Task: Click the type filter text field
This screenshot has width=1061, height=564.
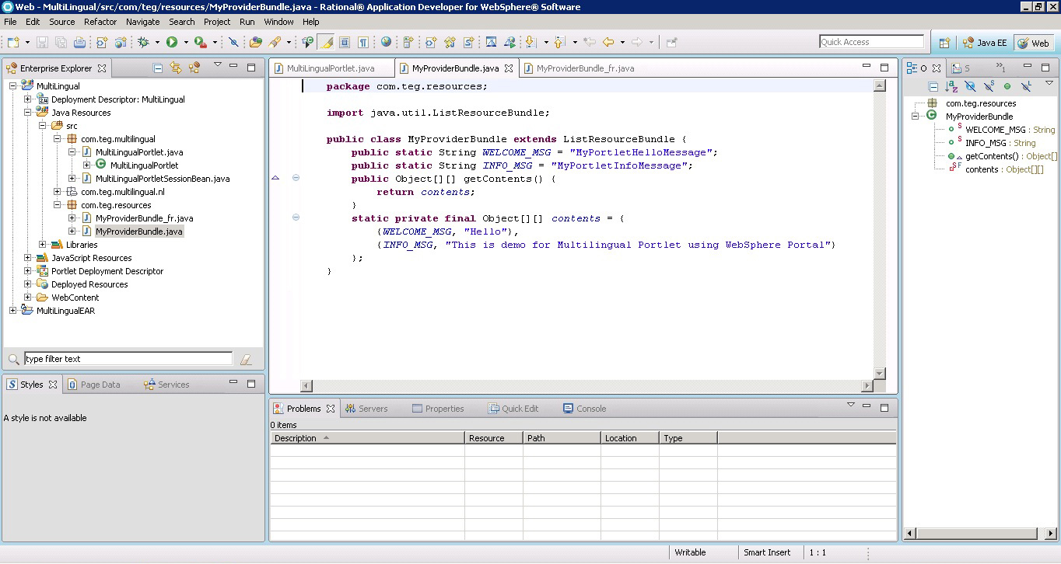Action: coord(128,359)
